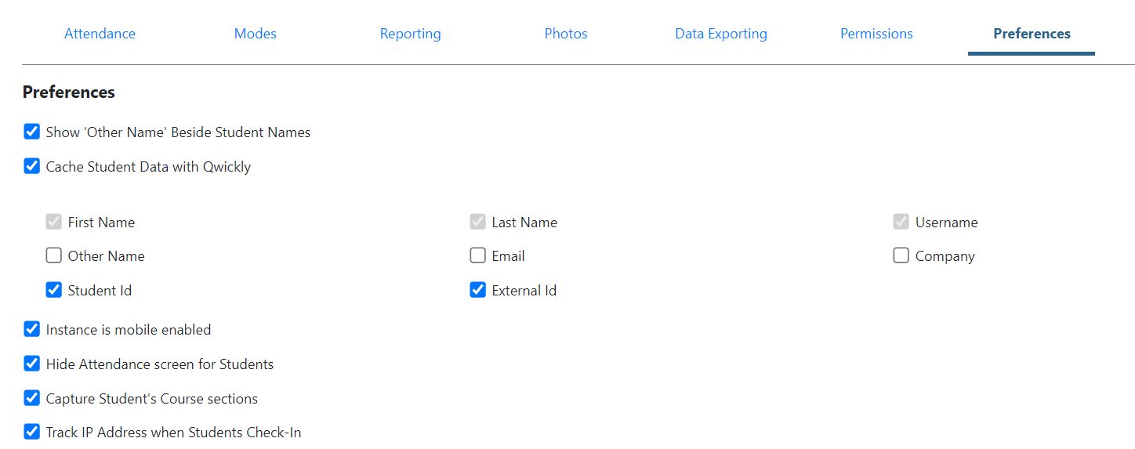
Task: Click the Preferences tab
Action: (x=1032, y=34)
